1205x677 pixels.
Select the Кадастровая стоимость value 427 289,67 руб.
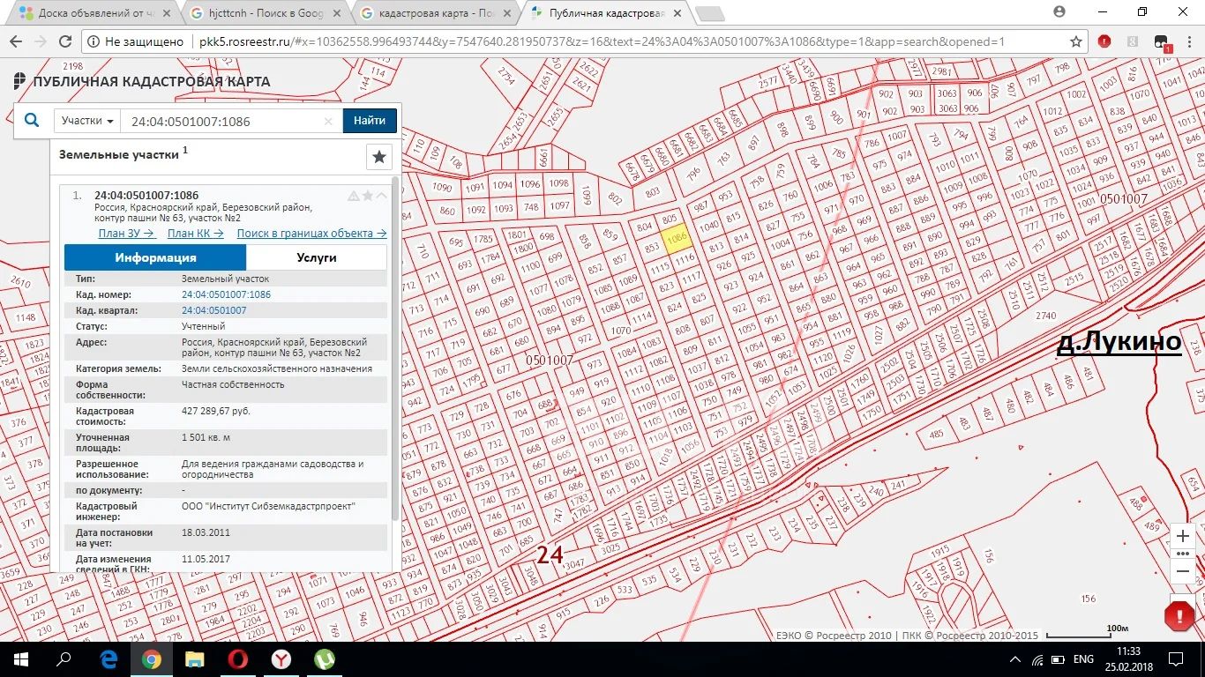pos(215,411)
